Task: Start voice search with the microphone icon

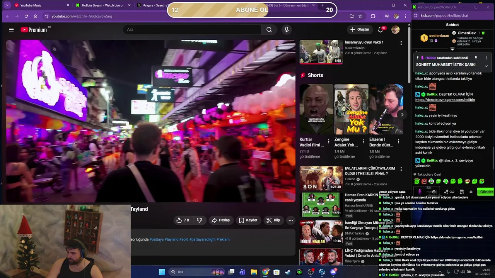Action: point(287,30)
